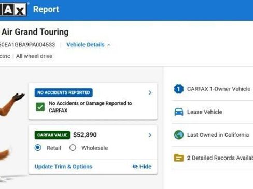
Task: Click the Detailed Records folder icon
Action: coord(179,157)
